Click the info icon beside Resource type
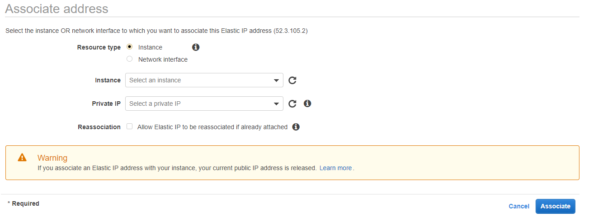 pos(196,47)
